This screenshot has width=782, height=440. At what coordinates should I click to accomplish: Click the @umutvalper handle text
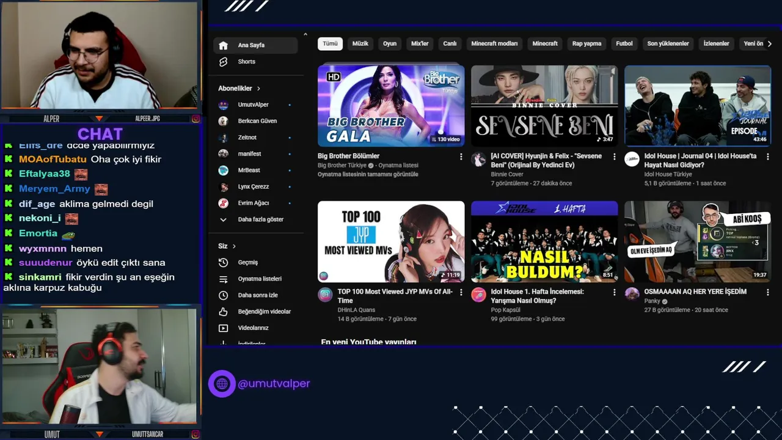point(274,384)
